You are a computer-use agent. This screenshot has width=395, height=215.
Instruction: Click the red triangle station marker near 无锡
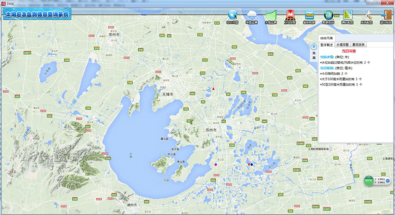pos(213,89)
